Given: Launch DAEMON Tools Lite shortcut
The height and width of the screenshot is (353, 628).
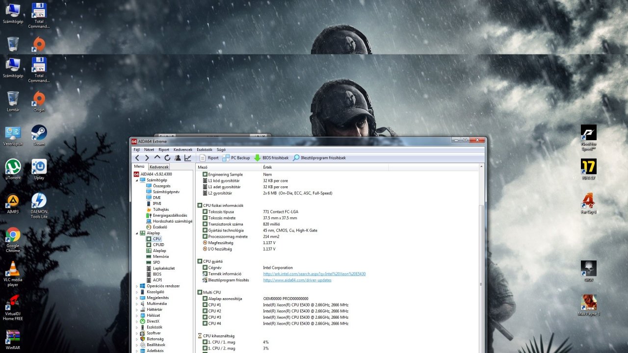Looking at the screenshot, I should pyautogui.click(x=39, y=205).
